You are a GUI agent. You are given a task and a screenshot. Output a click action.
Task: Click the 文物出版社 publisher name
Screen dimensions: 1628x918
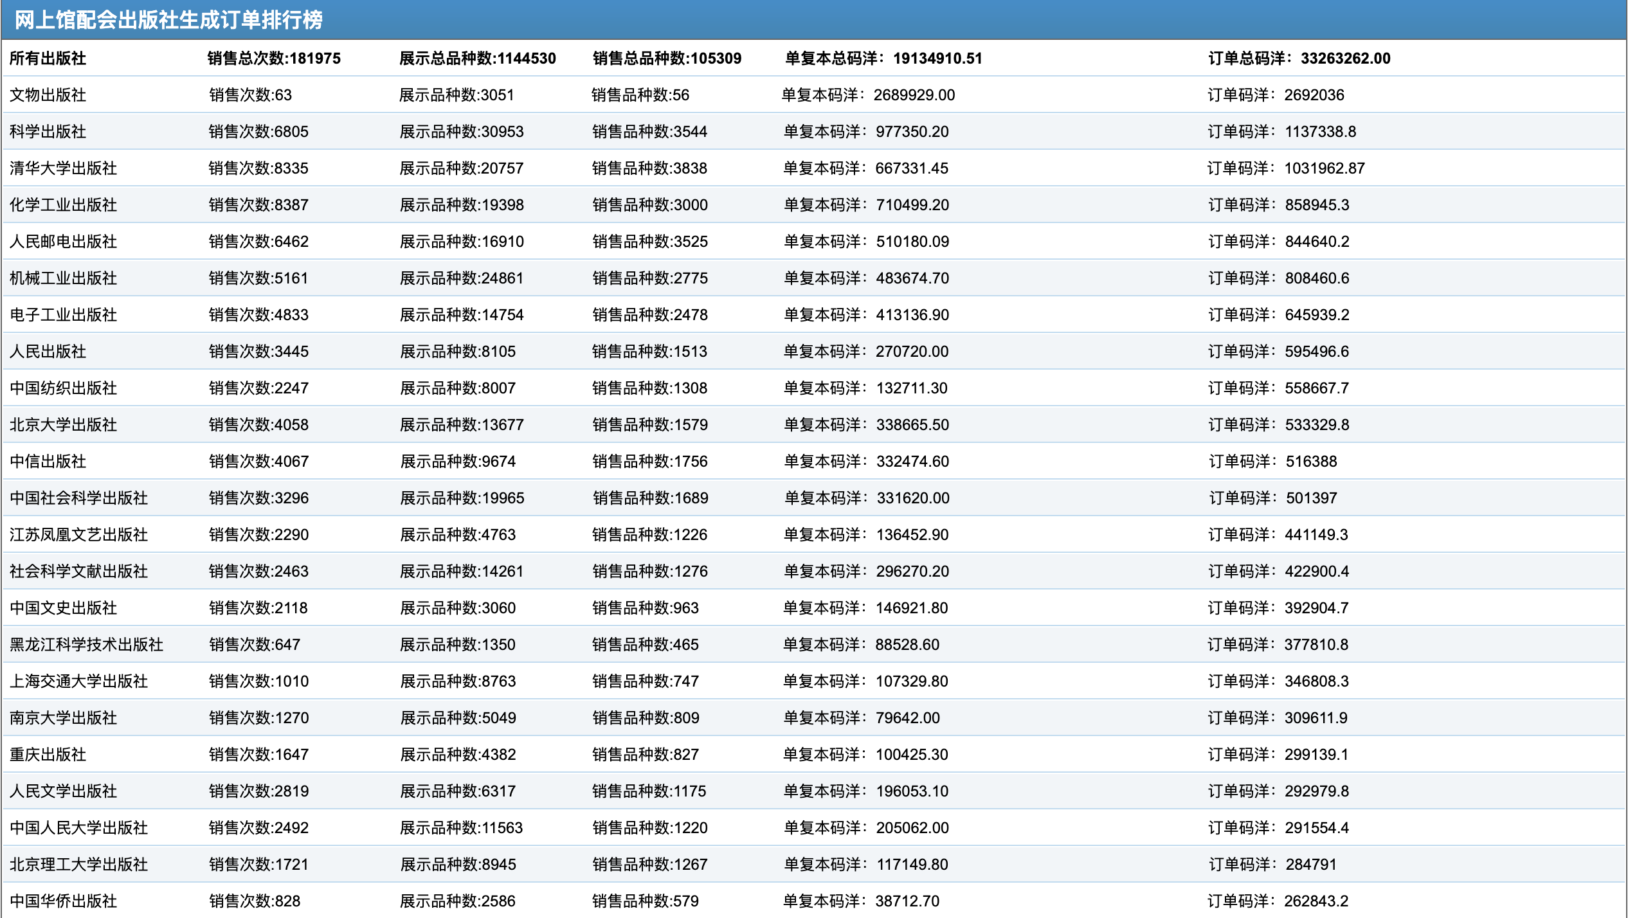pos(48,95)
